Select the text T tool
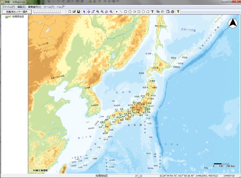This screenshot has width=241, height=178. click(152, 12)
